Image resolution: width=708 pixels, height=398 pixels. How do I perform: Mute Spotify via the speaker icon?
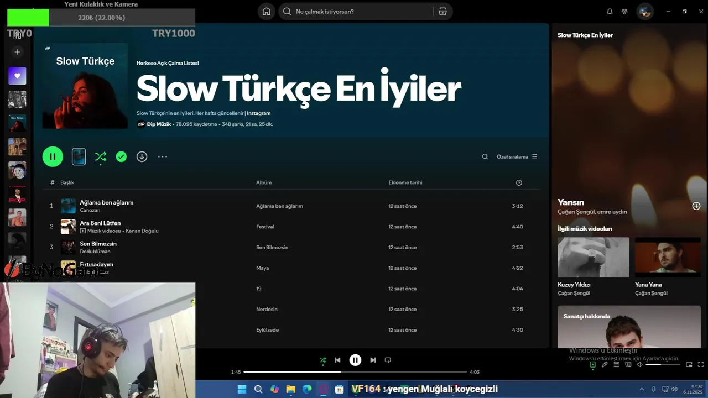coord(639,364)
